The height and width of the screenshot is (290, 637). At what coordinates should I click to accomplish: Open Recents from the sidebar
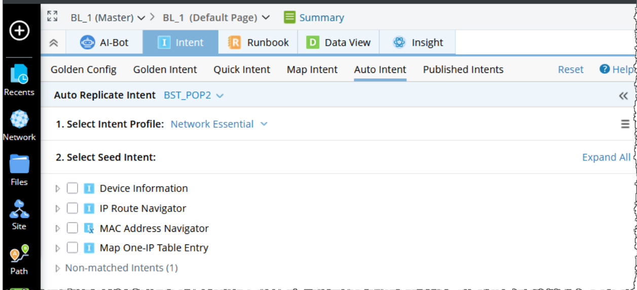click(19, 79)
